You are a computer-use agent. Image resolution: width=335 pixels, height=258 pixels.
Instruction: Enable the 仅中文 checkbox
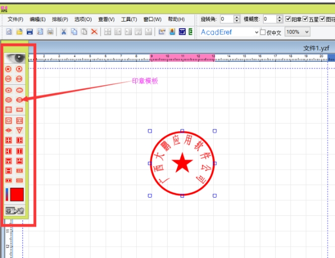[263, 32]
